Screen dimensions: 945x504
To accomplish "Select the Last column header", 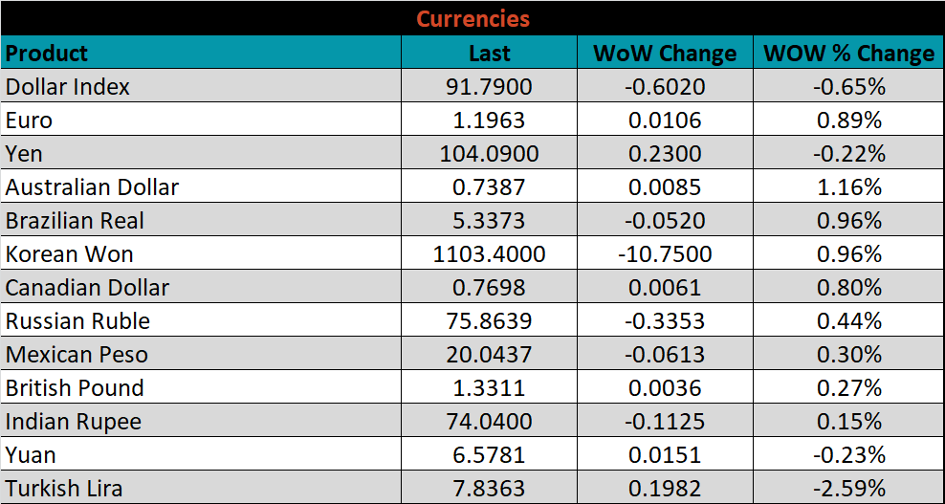I will click(x=489, y=53).
